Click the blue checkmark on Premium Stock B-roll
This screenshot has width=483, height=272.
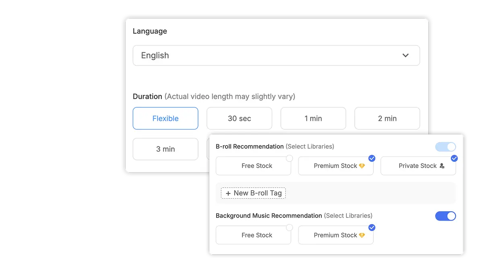[x=372, y=158]
